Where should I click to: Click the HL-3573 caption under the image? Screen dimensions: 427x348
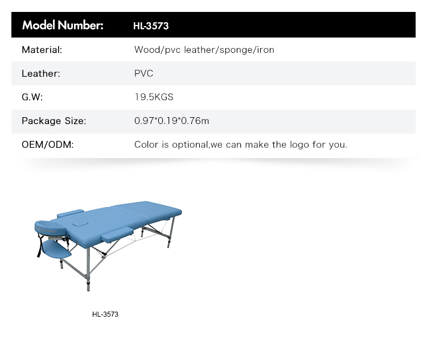(x=105, y=314)
